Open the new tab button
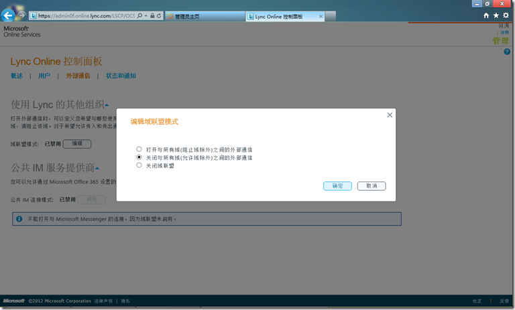The height and width of the screenshot is (310, 515). [x=331, y=16]
